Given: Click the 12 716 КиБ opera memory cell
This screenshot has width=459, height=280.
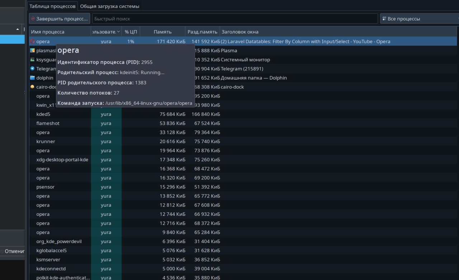Looking at the screenshot, I should pos(172,223).
